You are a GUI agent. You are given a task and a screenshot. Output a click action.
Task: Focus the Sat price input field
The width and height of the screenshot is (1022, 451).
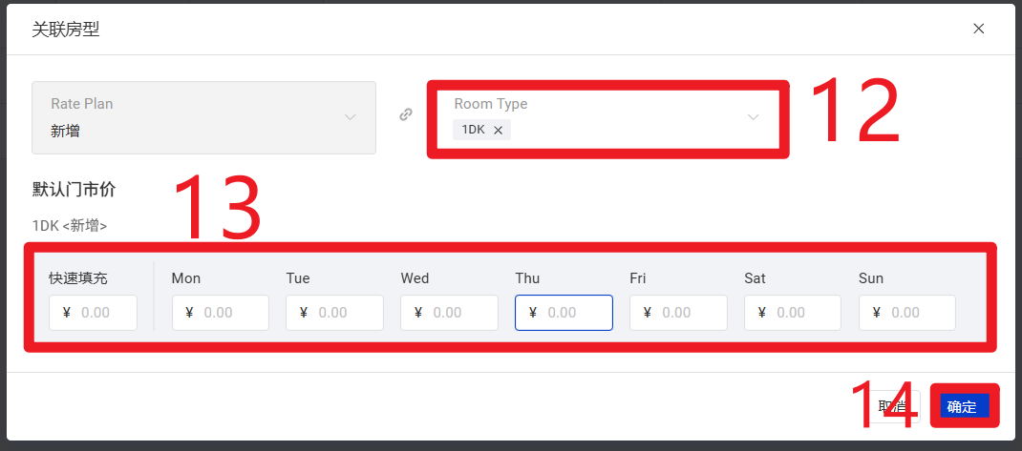click(802, 313)
